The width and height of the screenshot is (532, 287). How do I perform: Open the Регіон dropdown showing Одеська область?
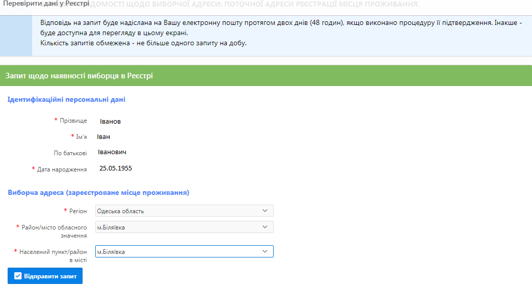coord(184,211)
